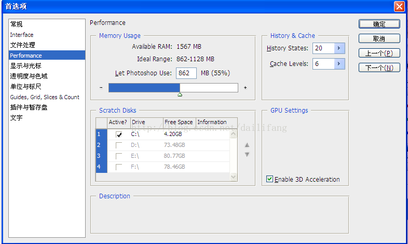408x244 pixels.
Task: Select scratch disk row number 3
Action: pos(101,156)
